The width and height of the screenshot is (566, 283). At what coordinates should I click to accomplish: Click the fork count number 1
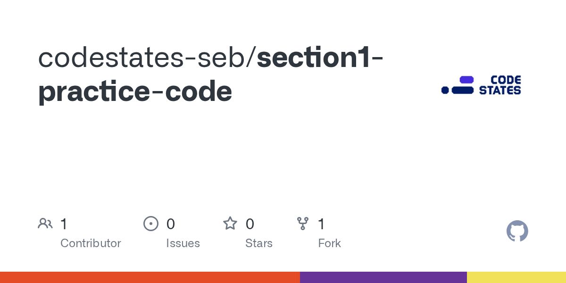point(322,224)
